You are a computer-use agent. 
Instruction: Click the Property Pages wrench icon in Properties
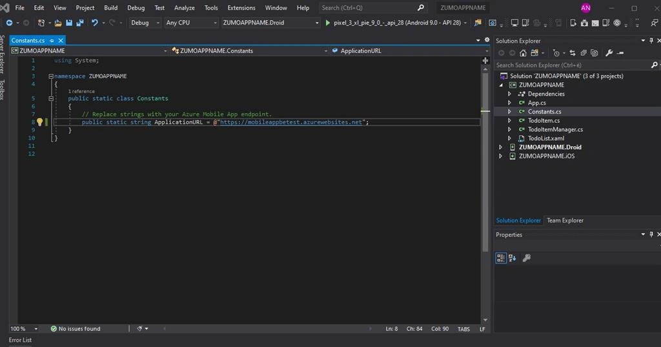click(x=527, y=258)
